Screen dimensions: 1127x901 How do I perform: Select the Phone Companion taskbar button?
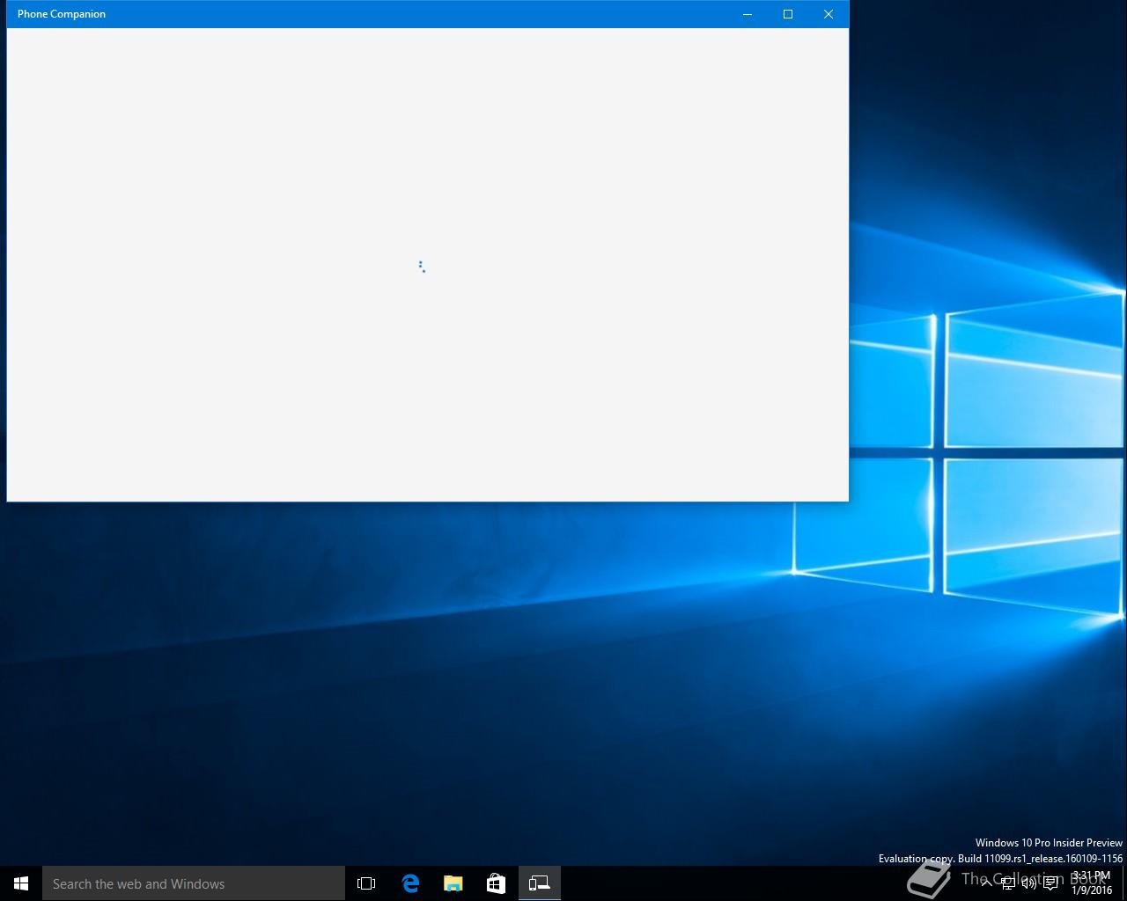[540, 883]
